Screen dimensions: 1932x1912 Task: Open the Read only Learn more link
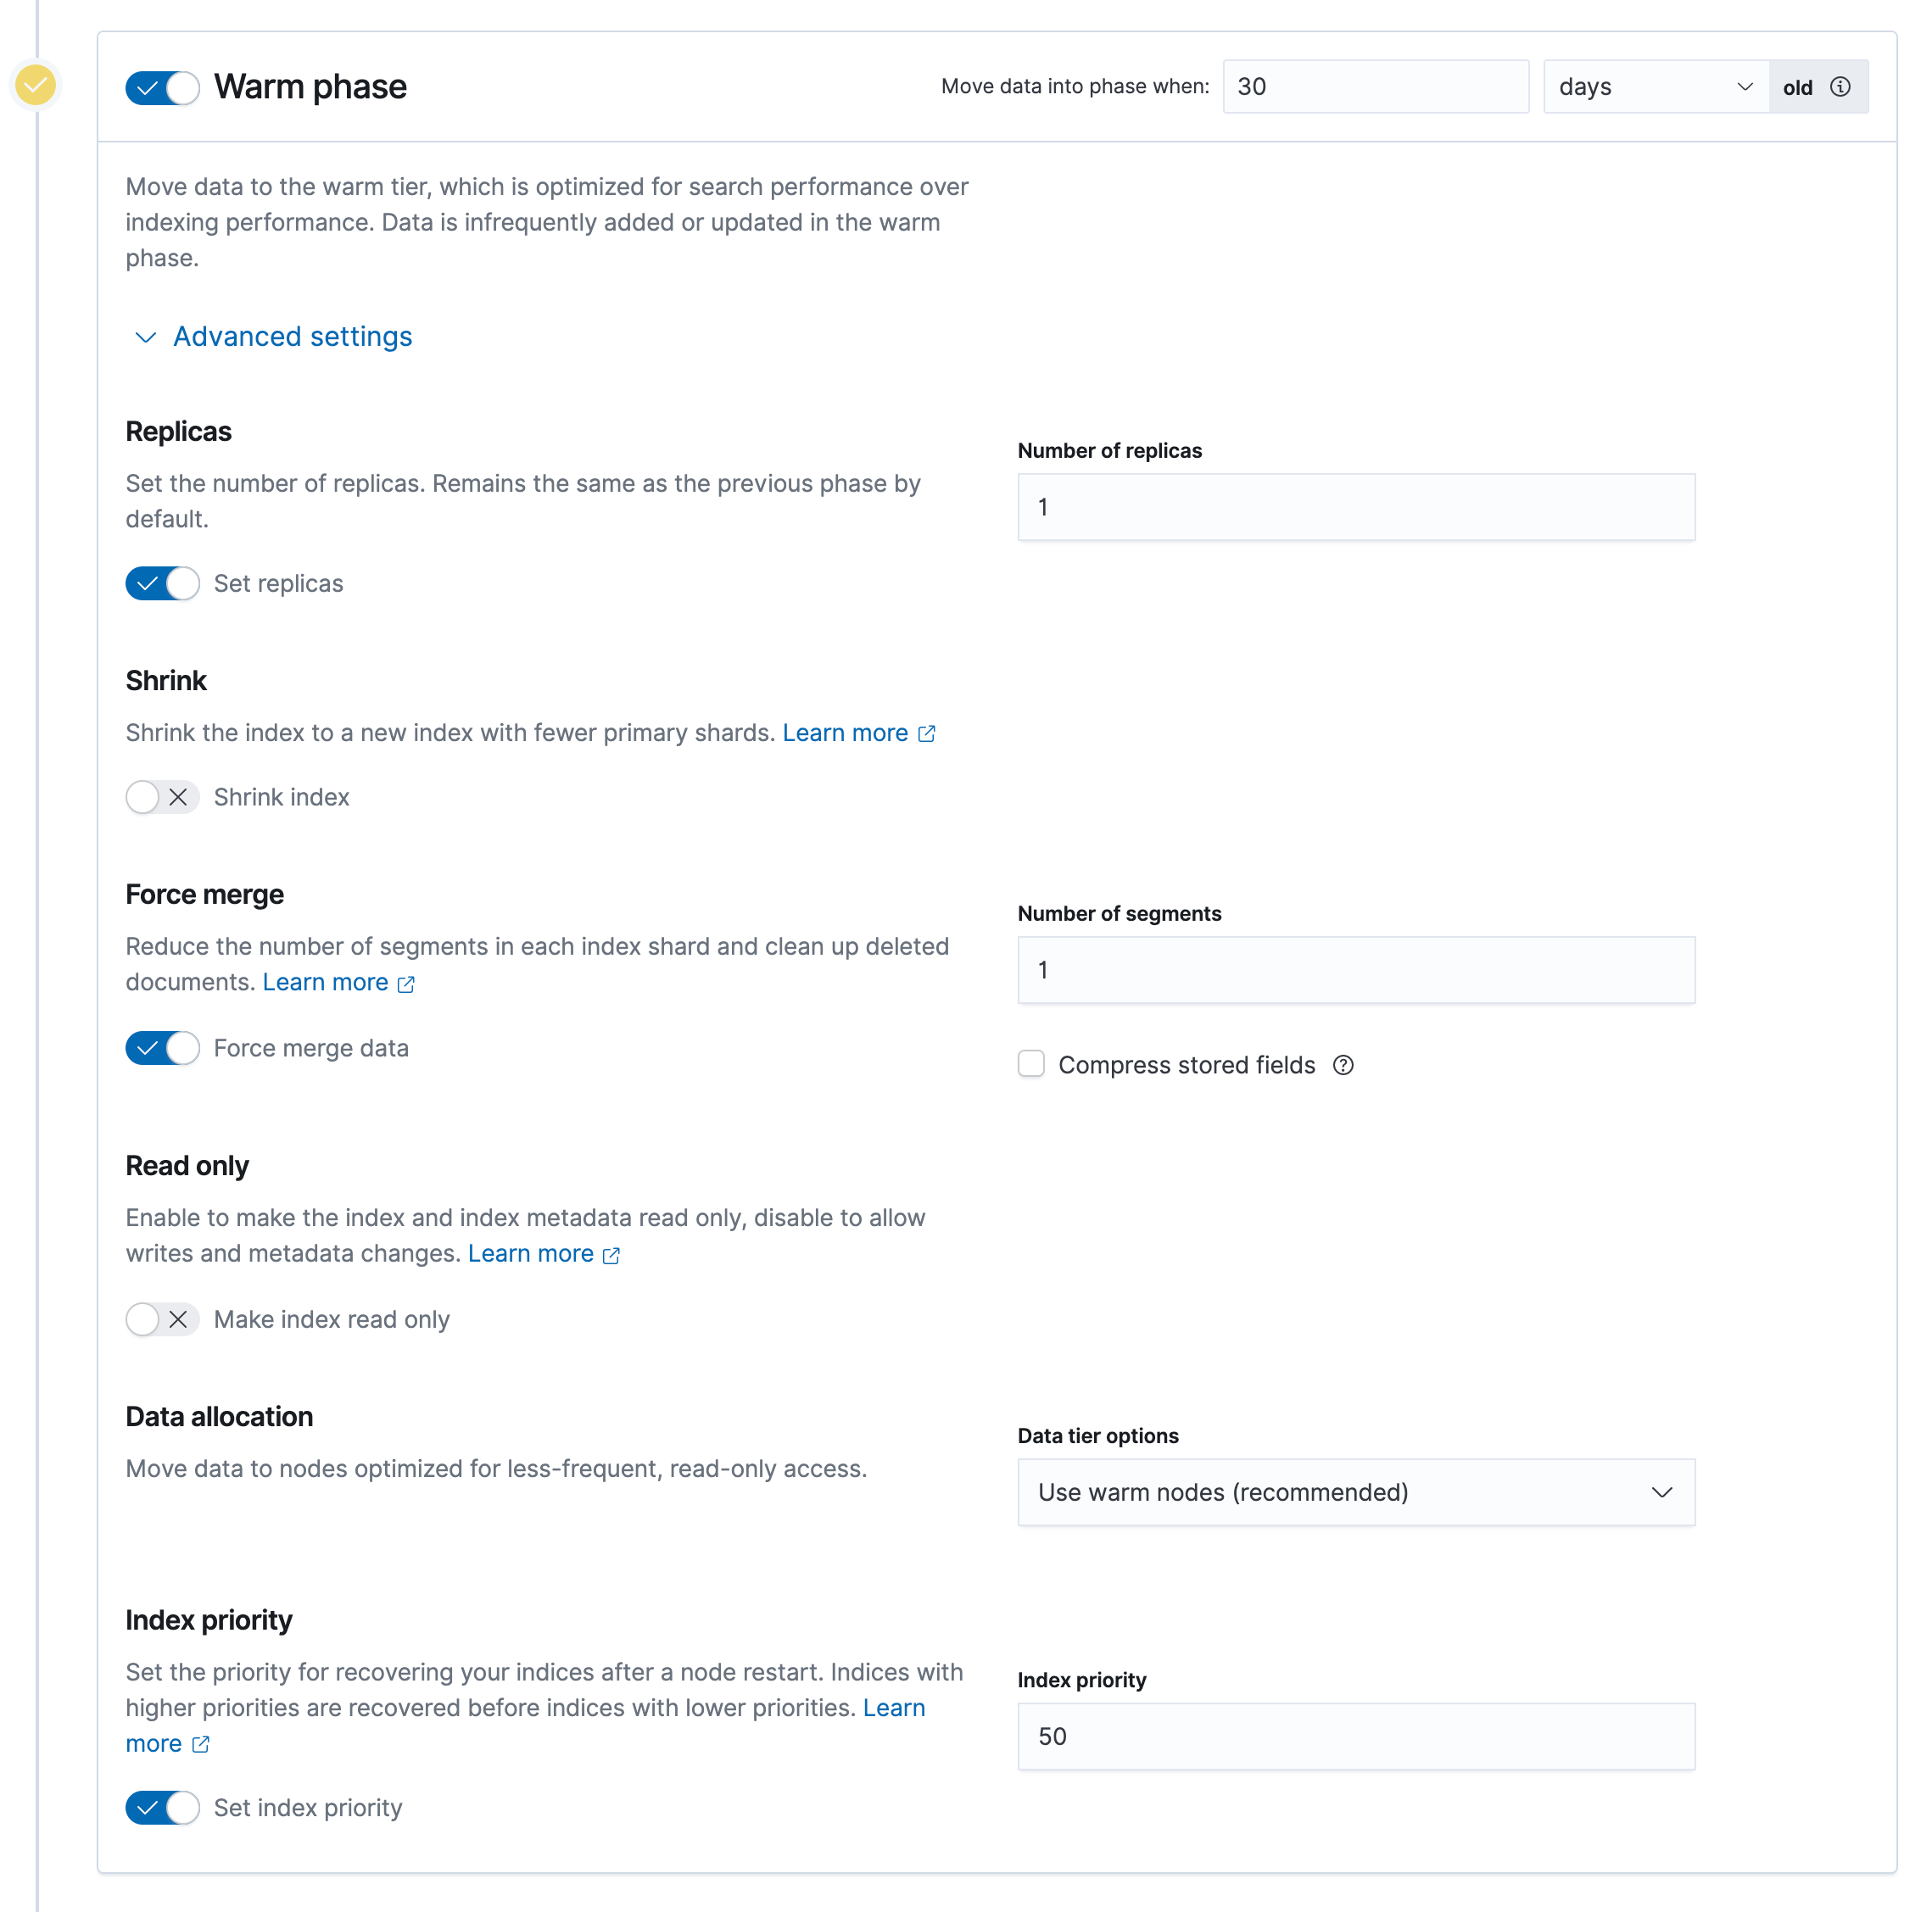(532, 1254)
